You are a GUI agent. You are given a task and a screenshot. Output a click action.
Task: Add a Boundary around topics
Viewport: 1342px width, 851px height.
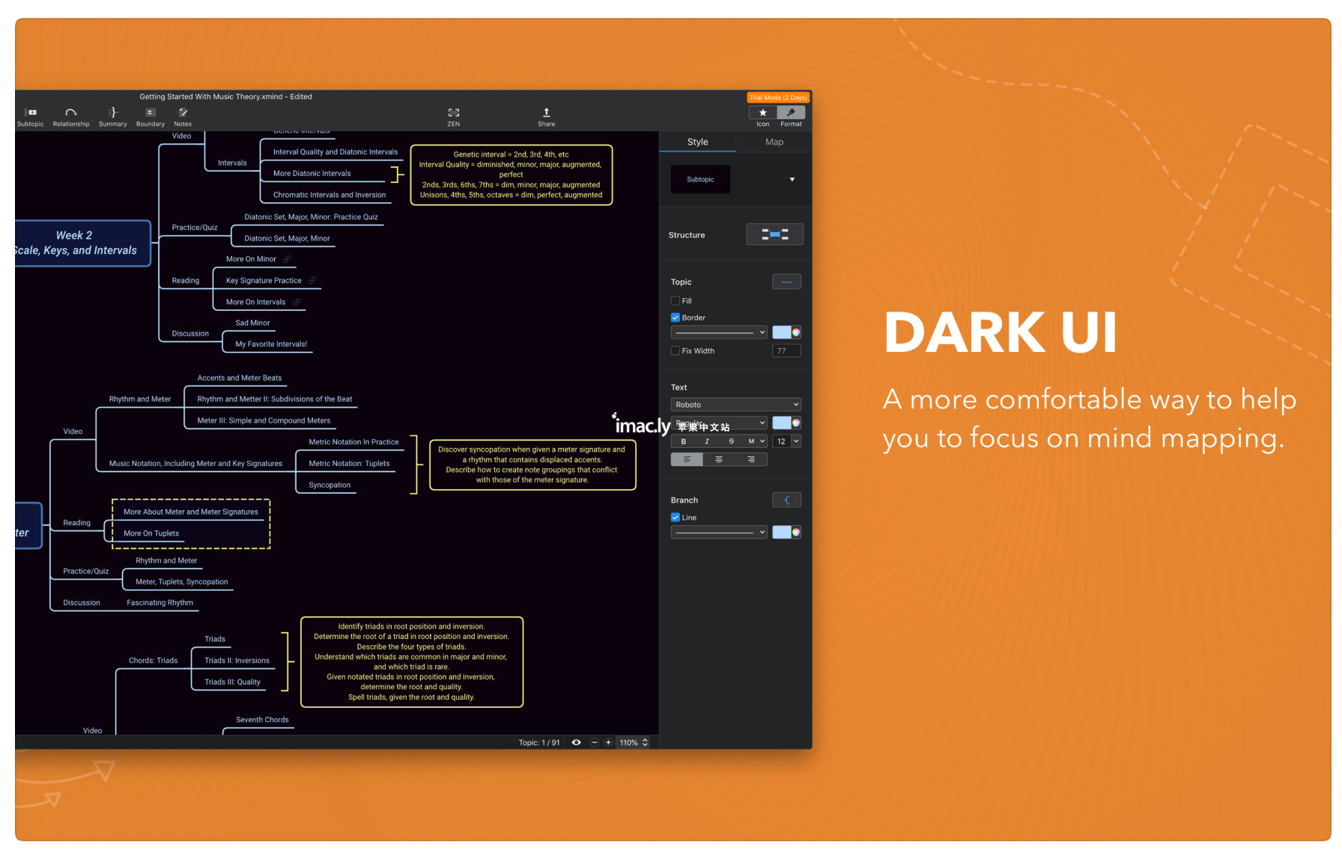point(151,117)
